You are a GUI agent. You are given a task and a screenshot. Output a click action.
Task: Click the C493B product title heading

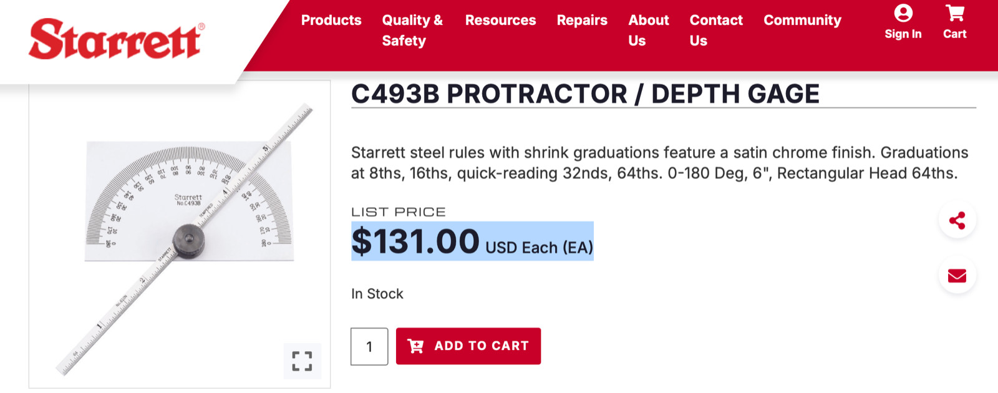(586, 94)
